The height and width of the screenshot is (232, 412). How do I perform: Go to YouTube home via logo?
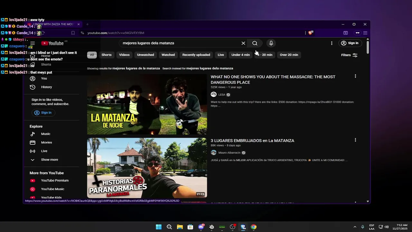(x=52, y=43)
